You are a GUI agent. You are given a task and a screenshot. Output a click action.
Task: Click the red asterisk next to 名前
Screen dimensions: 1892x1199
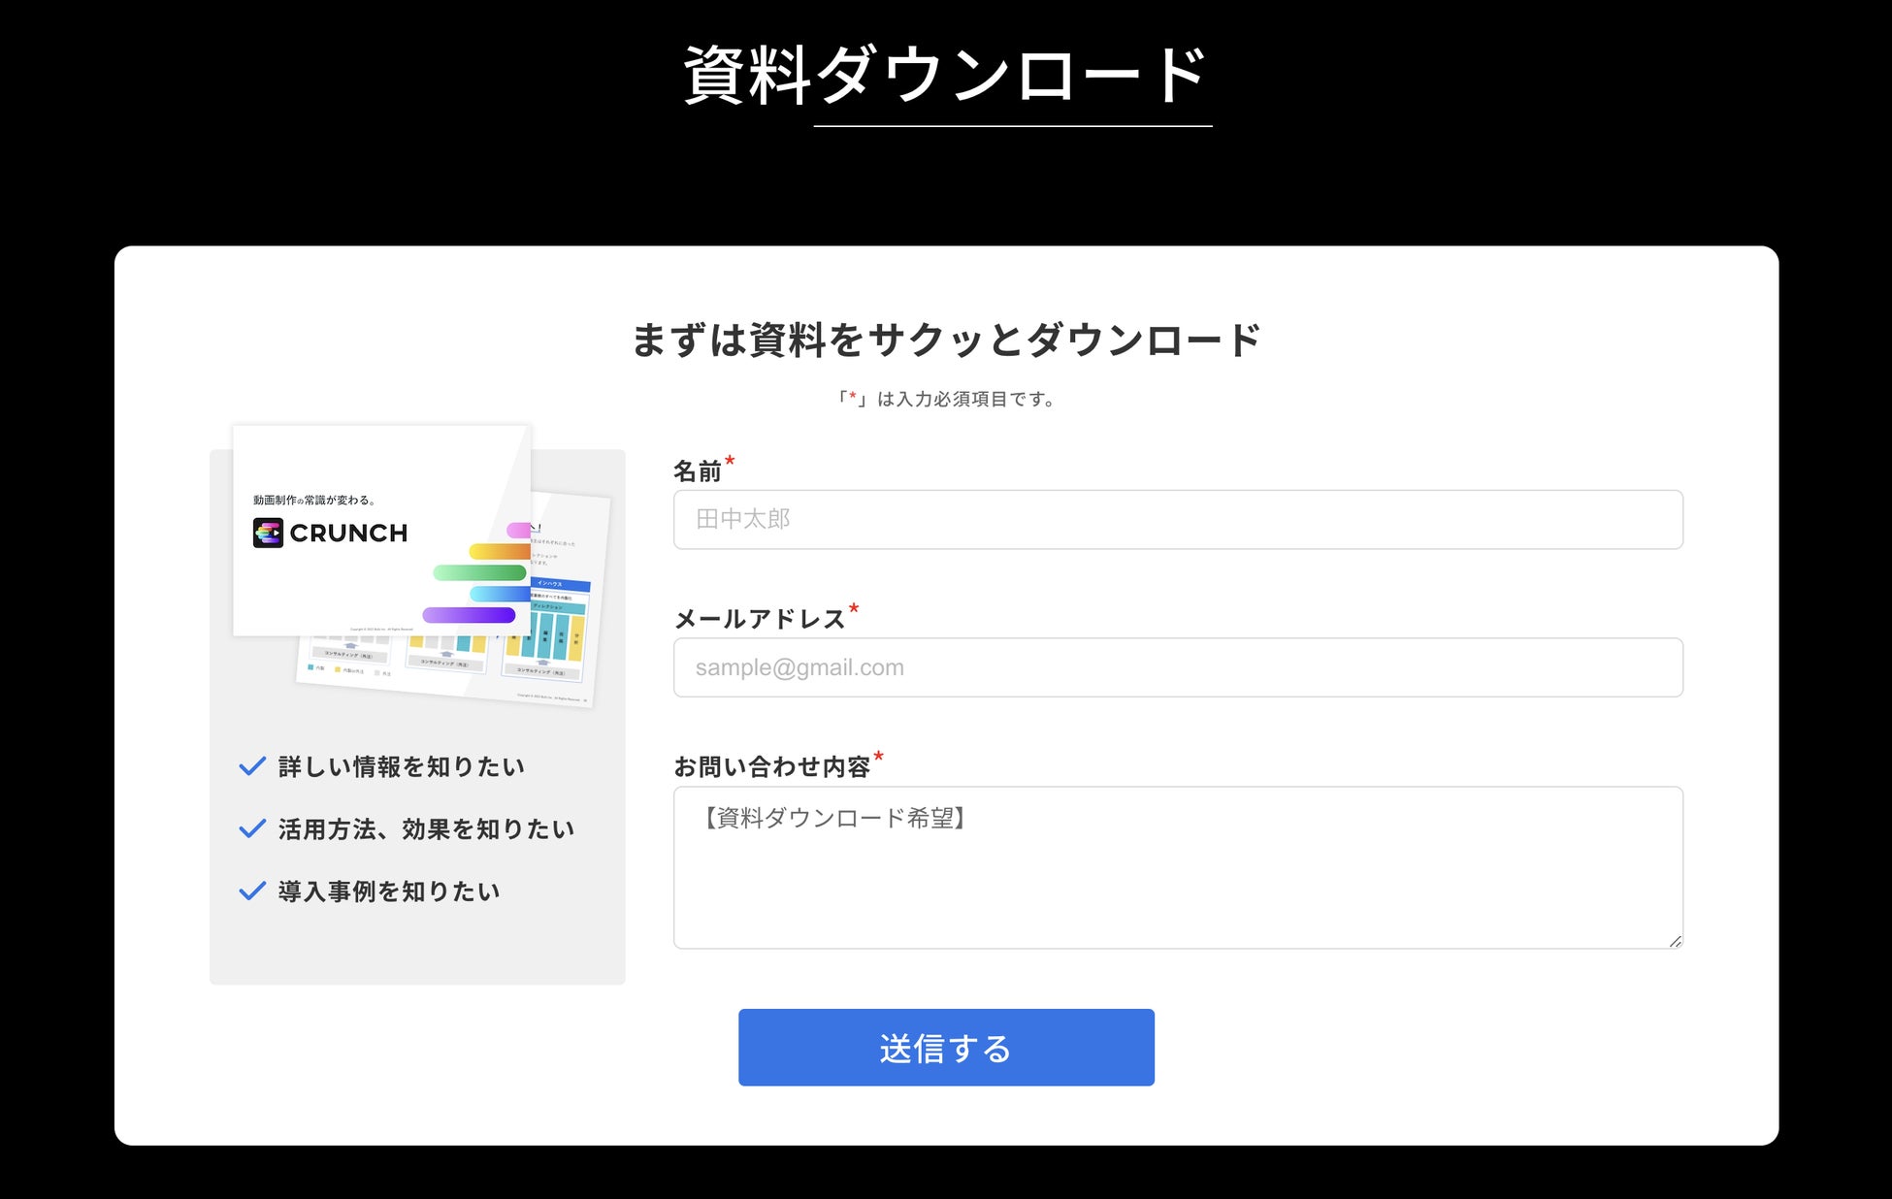point(730,461)
